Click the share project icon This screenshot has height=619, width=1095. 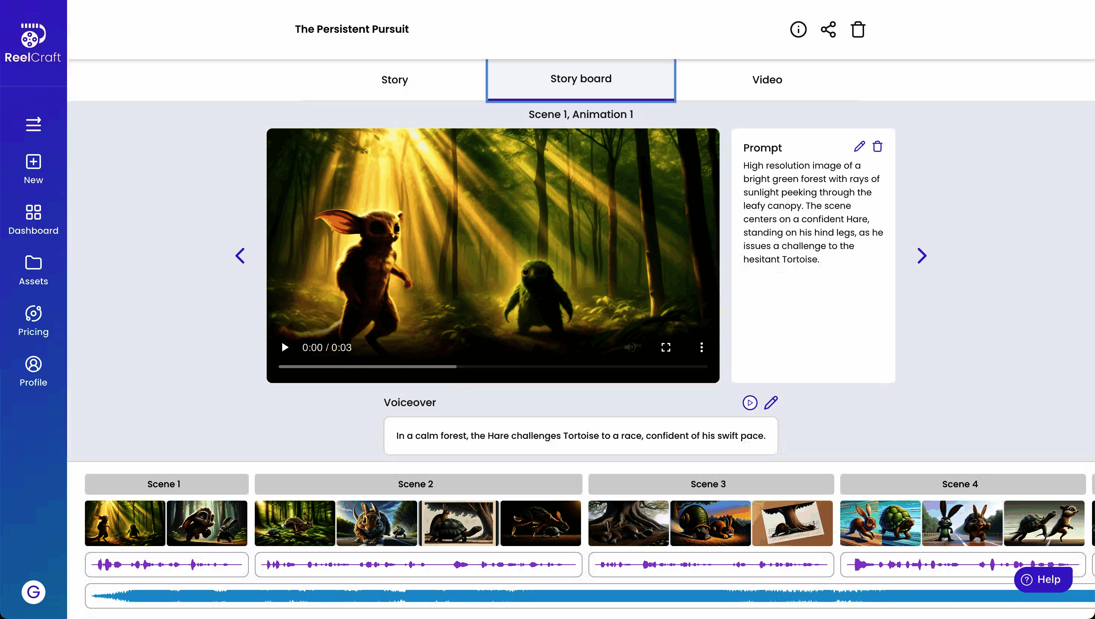[828, 29]
